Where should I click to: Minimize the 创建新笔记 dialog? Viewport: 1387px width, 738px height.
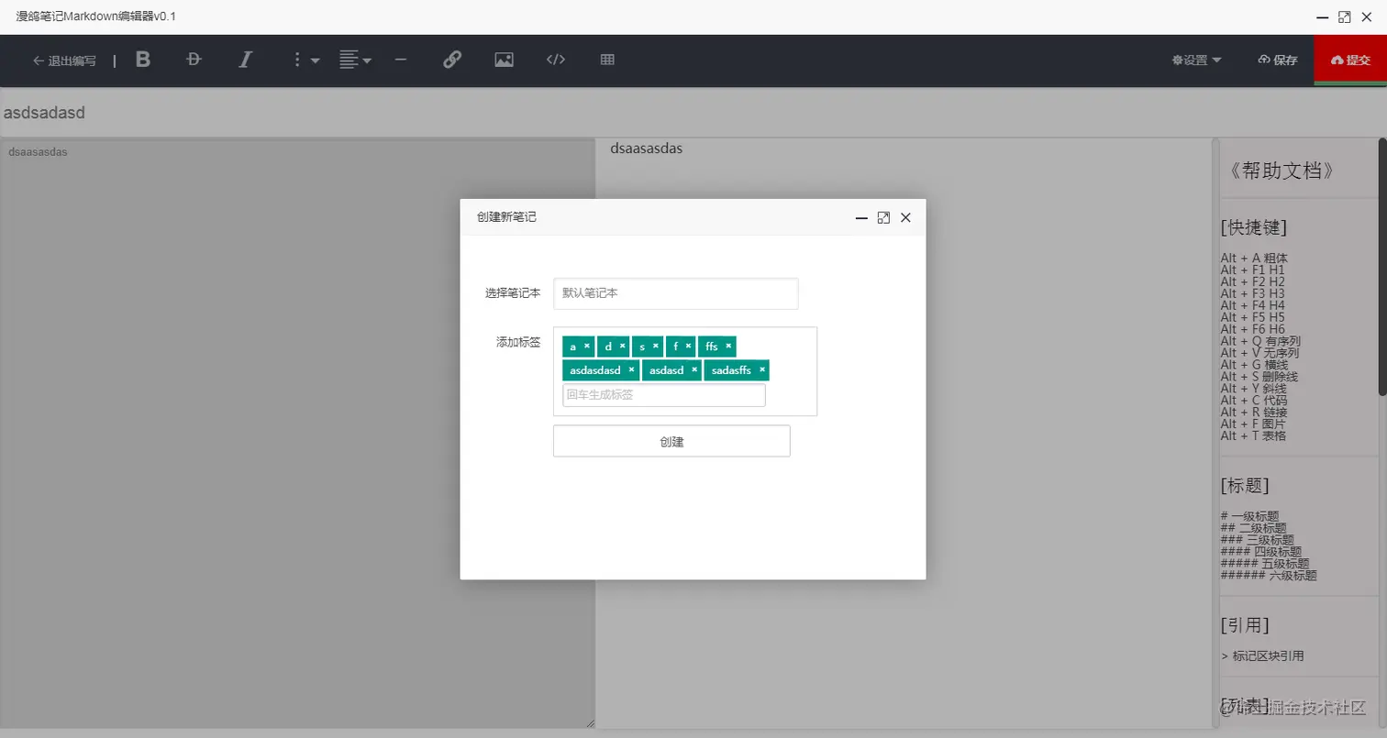[x=861, y=218]
